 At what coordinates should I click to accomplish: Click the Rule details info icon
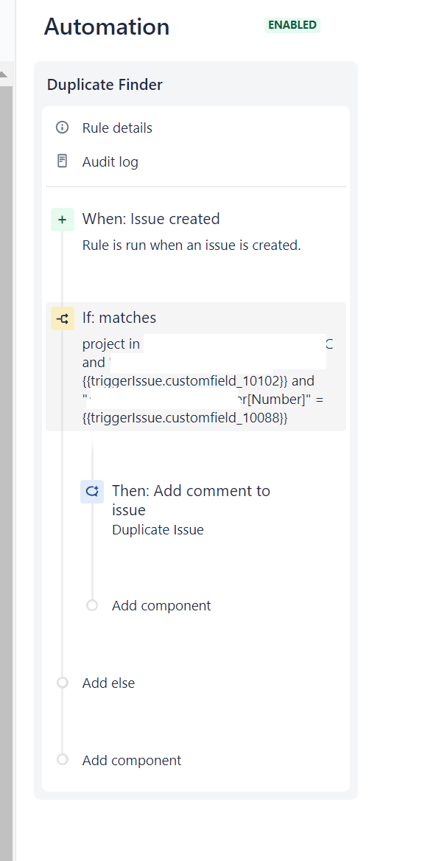[x=63, y=128]
